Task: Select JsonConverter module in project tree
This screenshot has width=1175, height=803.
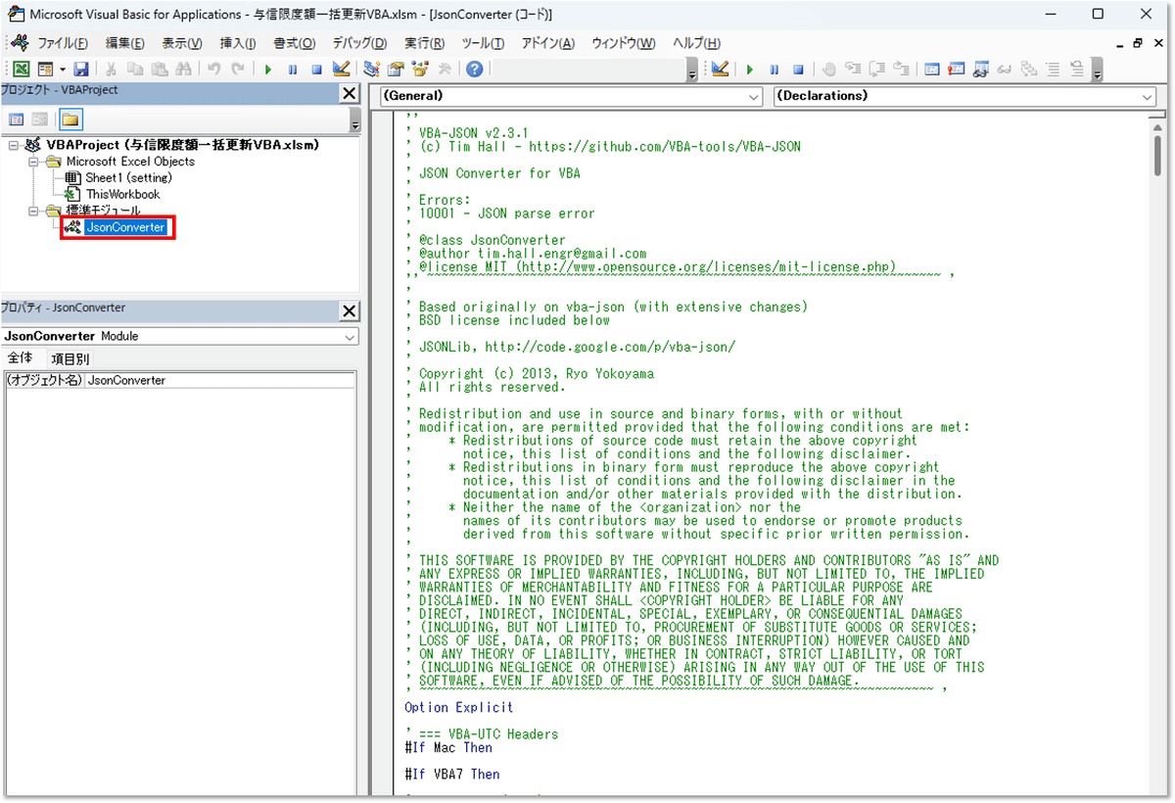Action: [125, 227]
